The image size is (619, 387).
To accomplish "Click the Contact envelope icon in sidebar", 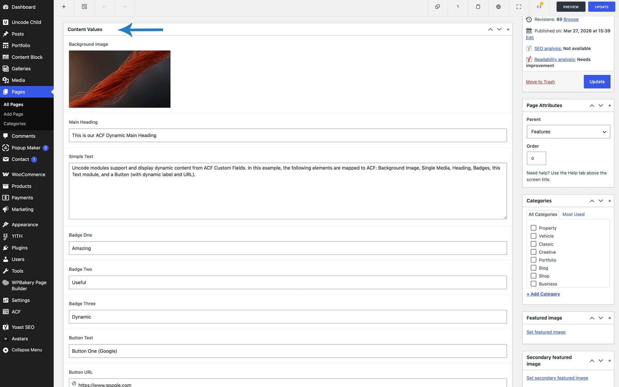I will pos(5,159).
